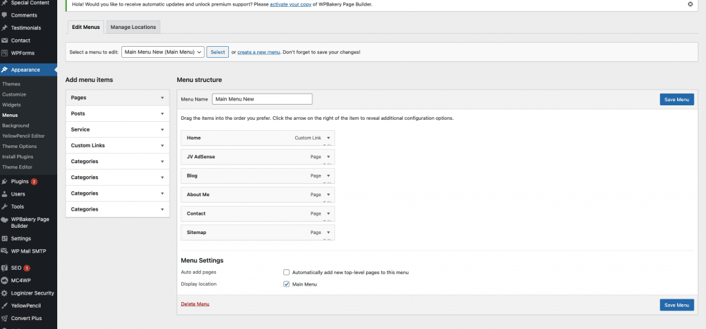706x329 pixels.
Task: Click the SEO Yoast icon
Action: coord(5,267)
